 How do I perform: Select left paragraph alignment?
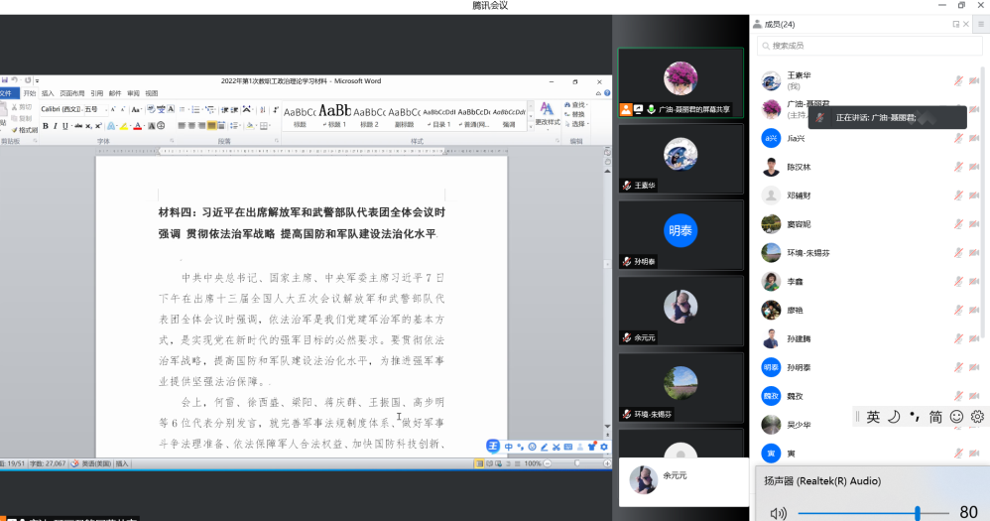182,126
